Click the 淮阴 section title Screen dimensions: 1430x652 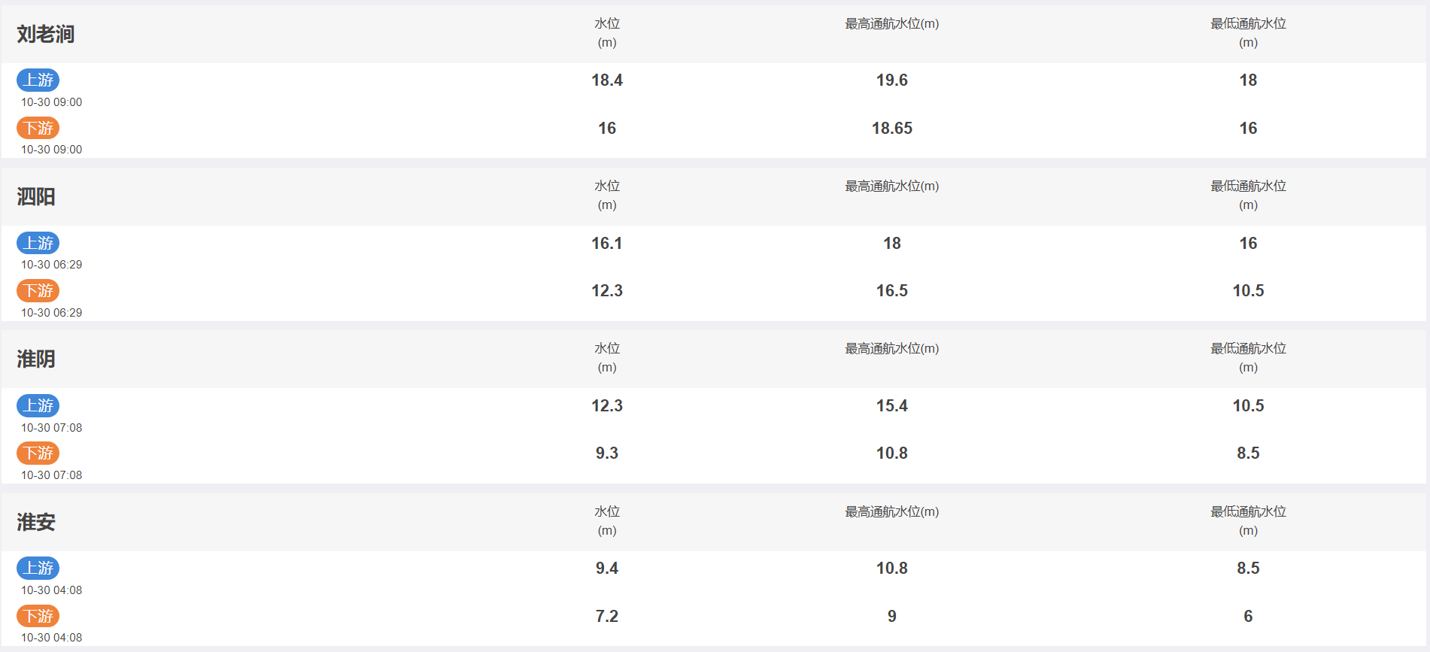pos(36,359)
